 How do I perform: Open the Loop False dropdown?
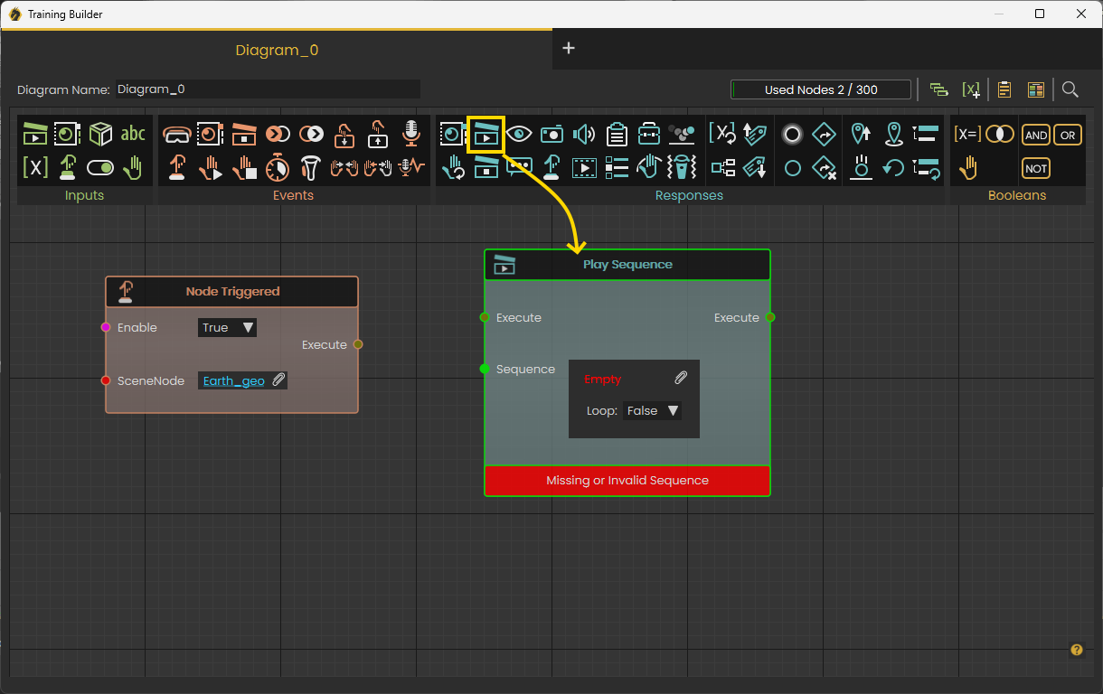tap(652, 410)
